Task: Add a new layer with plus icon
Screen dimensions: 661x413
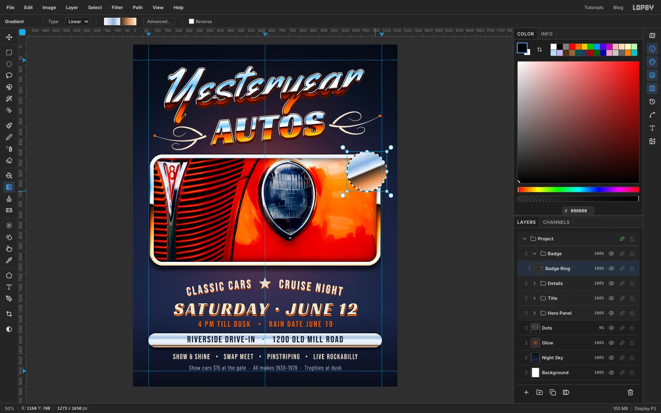Action: point(526,392)
